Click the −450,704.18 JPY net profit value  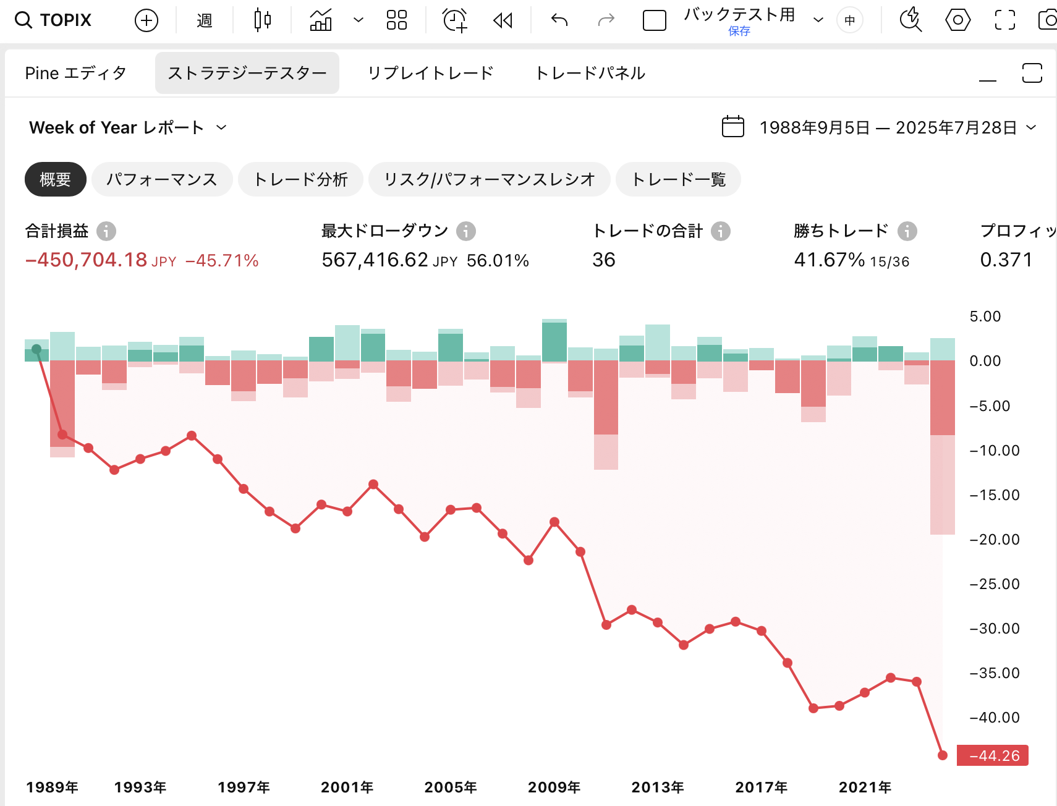[x=101, y=260]
